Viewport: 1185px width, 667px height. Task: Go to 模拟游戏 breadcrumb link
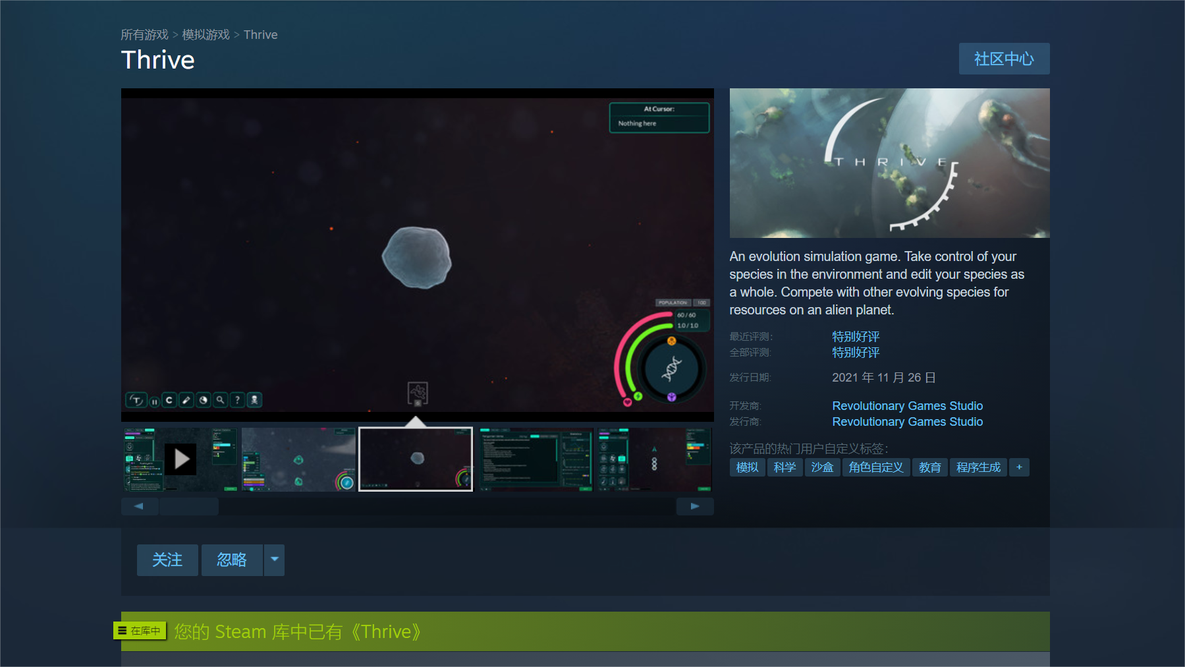(x=206, y=34)
